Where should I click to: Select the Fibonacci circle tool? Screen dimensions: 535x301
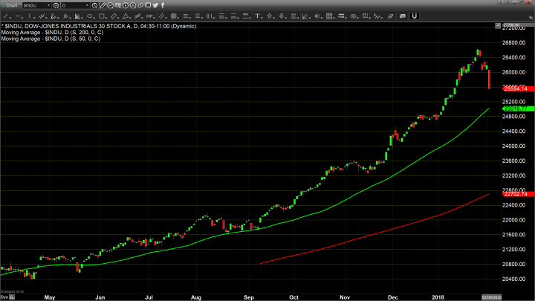tap(175, 16)
